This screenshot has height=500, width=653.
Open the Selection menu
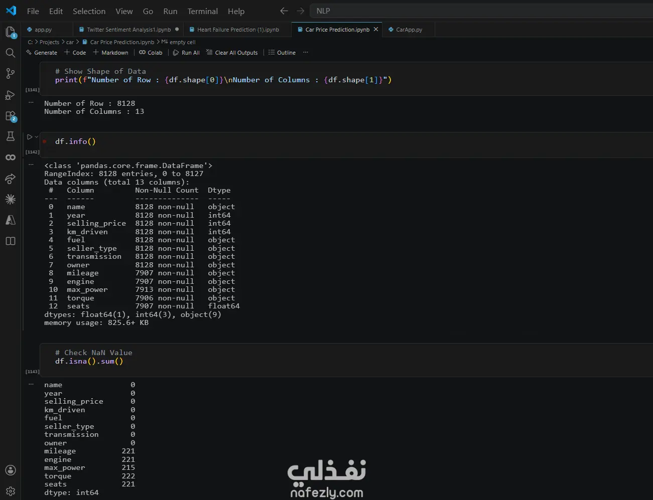89,11
